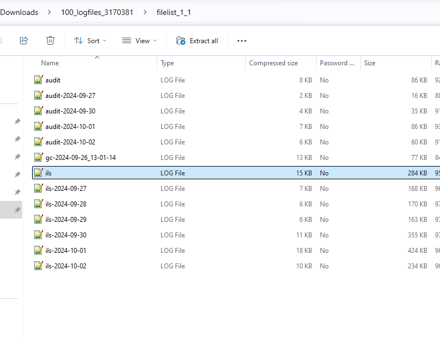Go to 100_logfiles_3170381 breadcrumb folder
440x337 pixels.
click(x=97, y=12)
